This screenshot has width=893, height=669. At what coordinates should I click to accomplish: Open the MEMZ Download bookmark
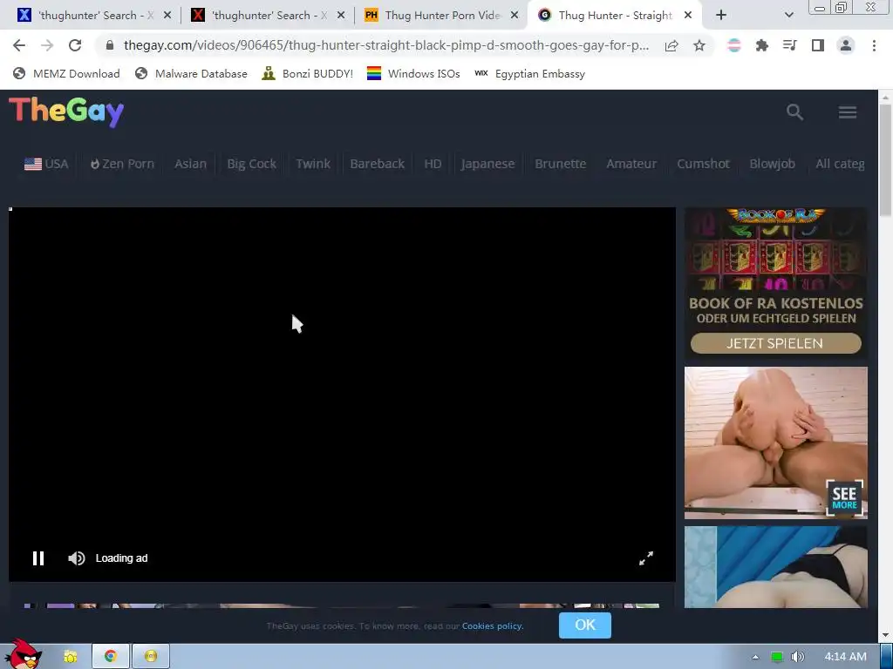pyautogui.click(x=66, y=73)
